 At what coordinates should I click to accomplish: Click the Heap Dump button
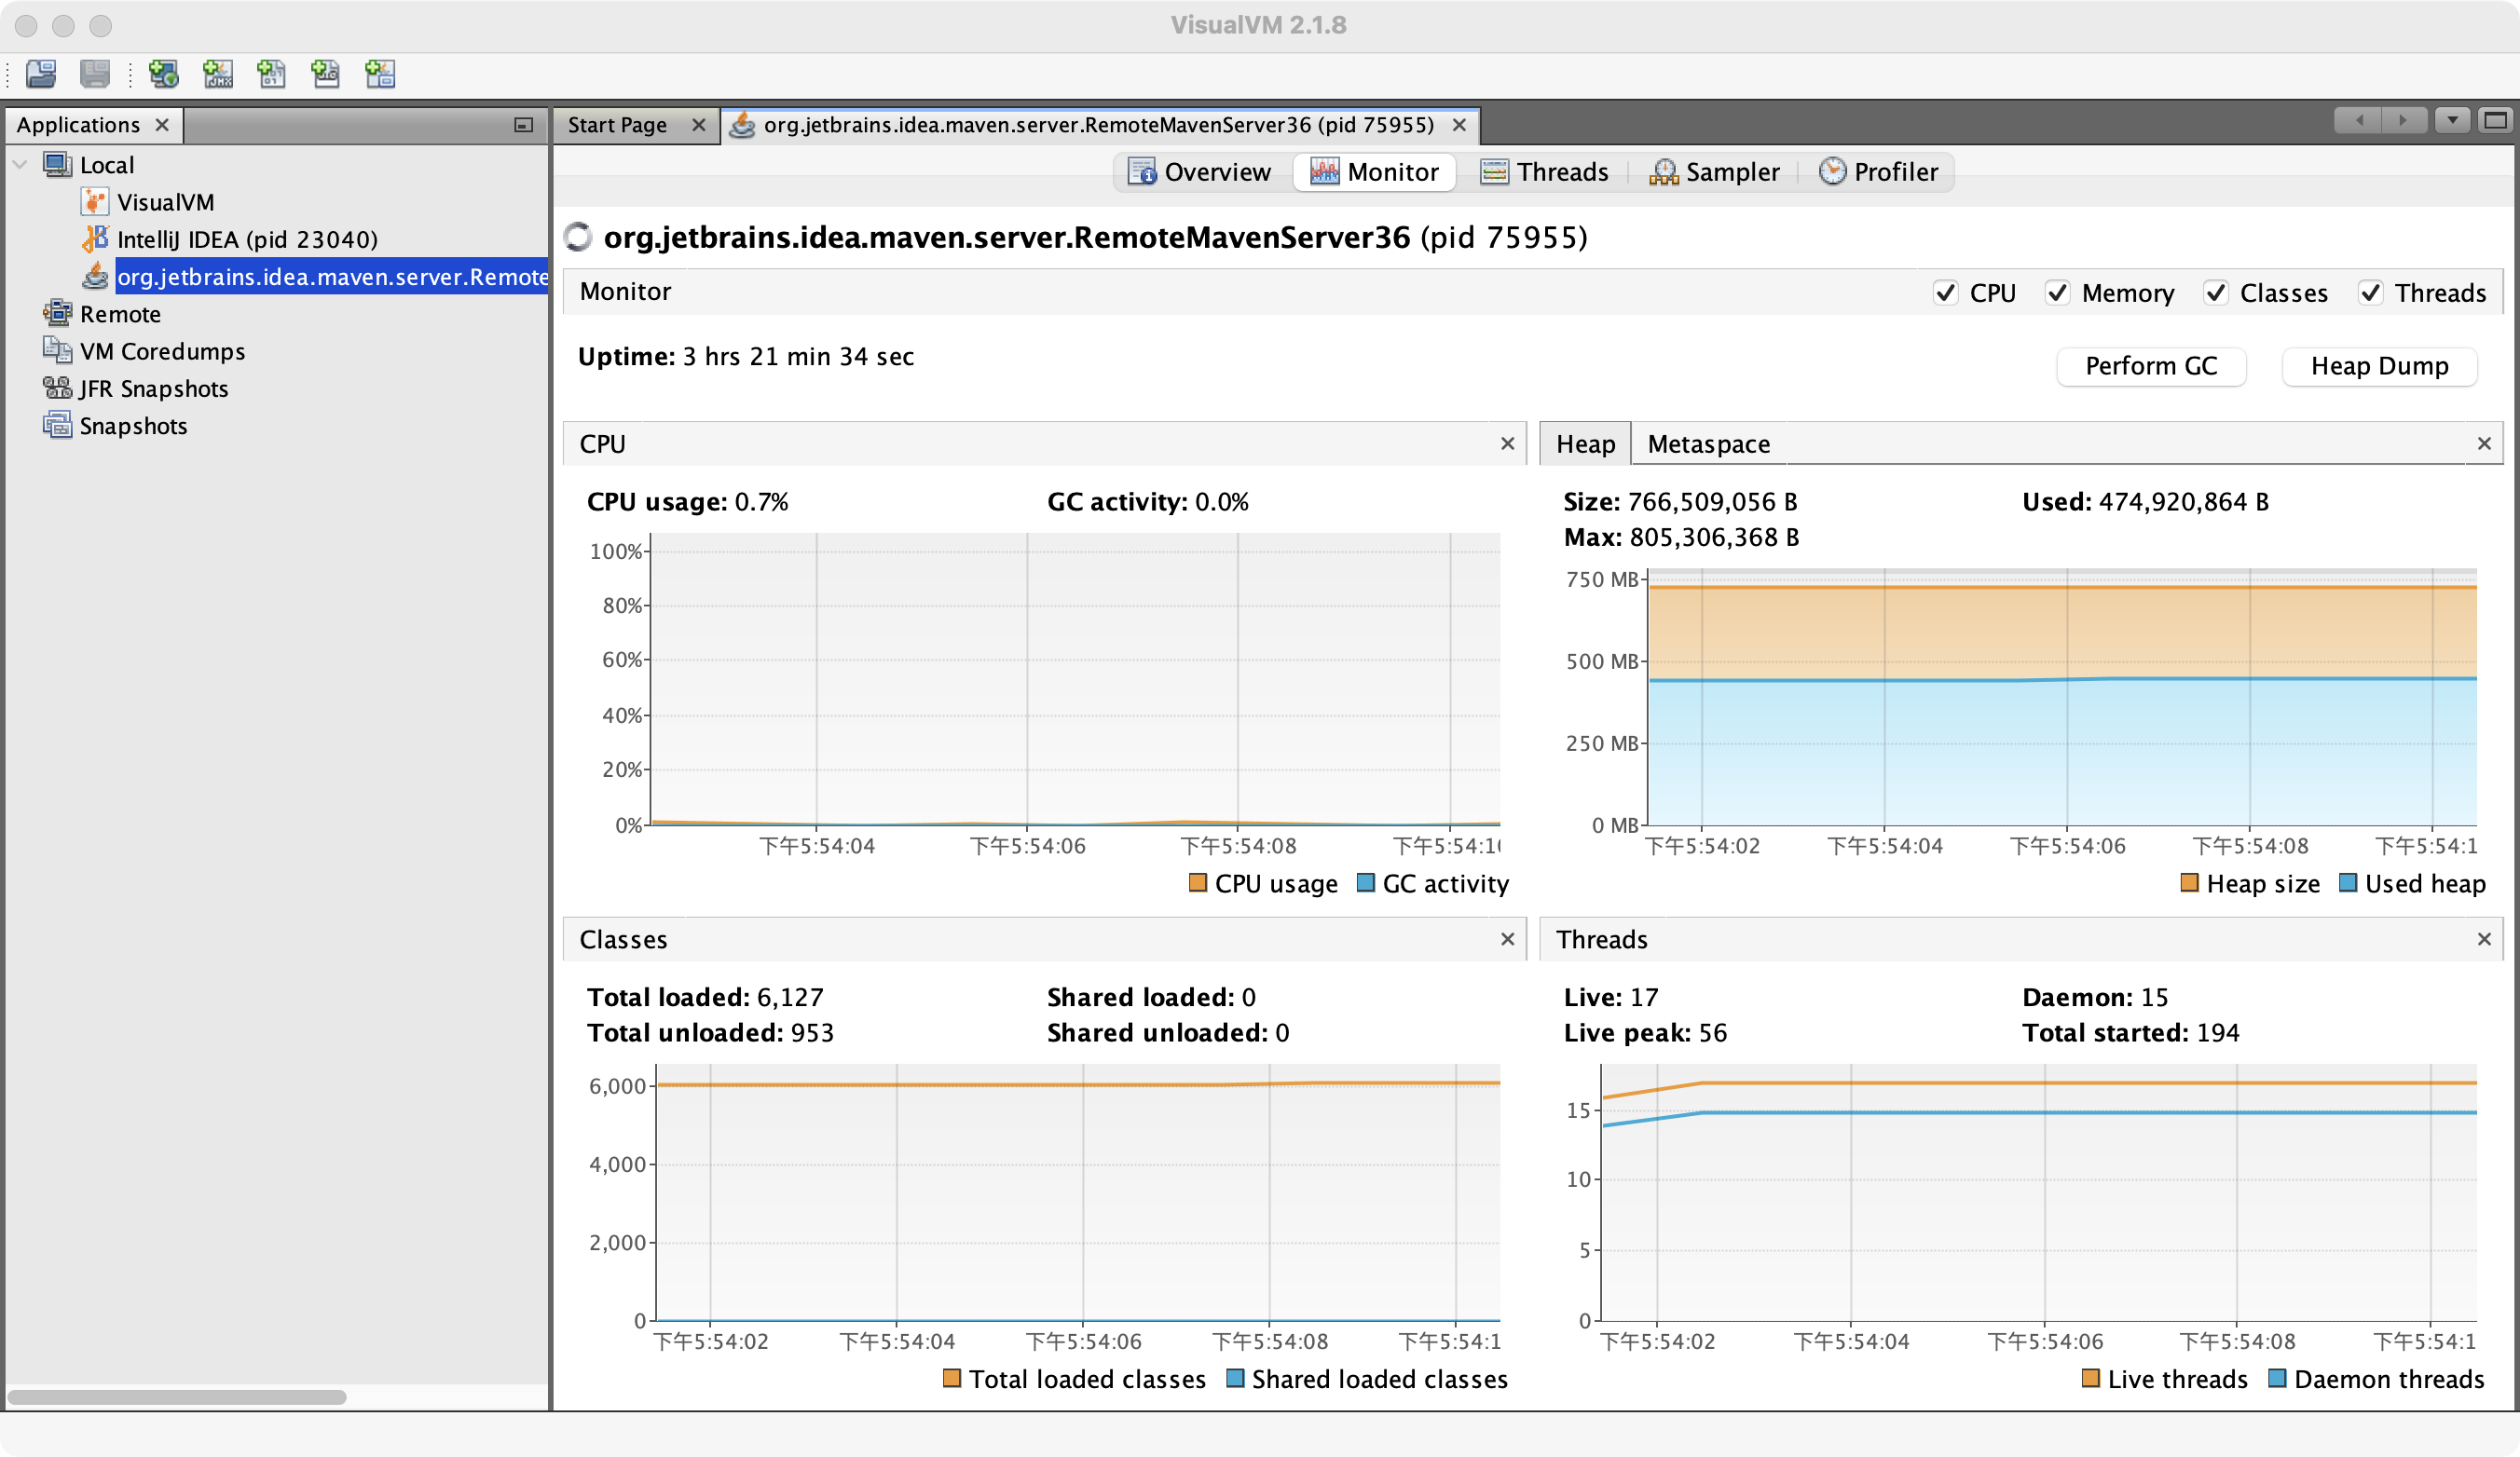point(2378,367)
